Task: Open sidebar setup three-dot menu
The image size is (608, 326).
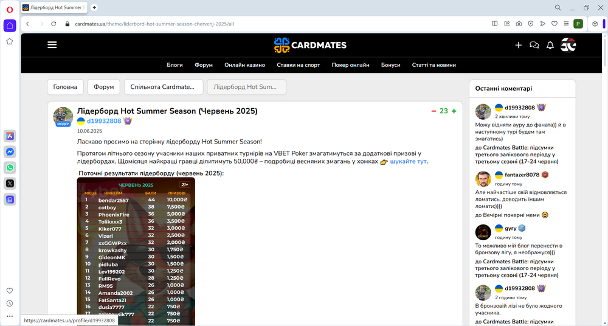Action: point(10,316)
